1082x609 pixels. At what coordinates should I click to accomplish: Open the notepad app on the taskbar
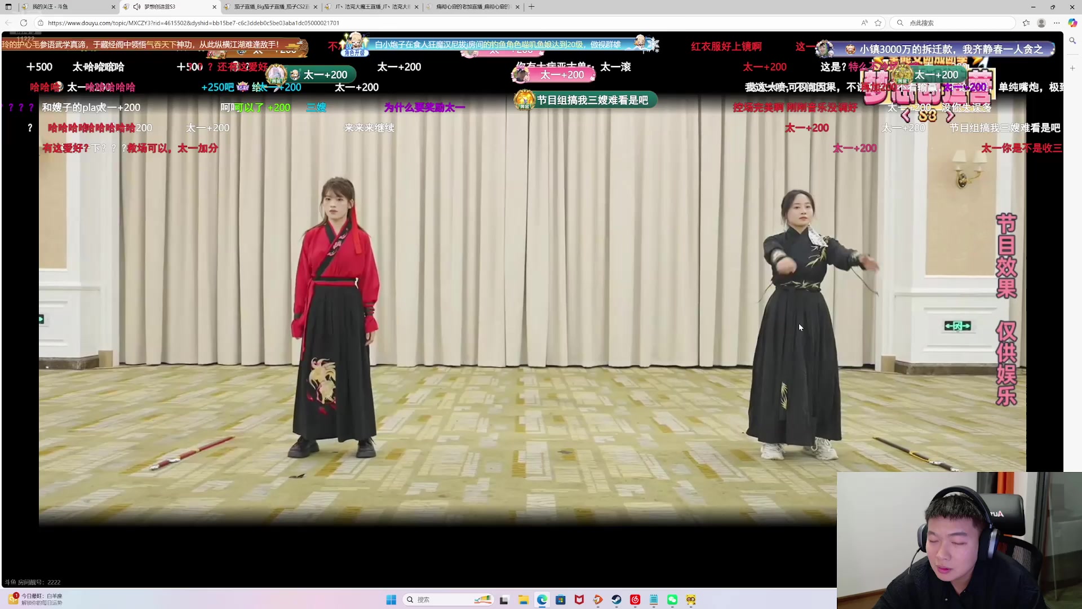click(x=654, y=599)
